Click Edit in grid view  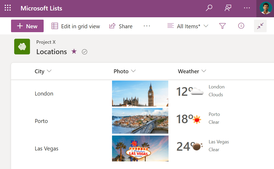(76, 26)
